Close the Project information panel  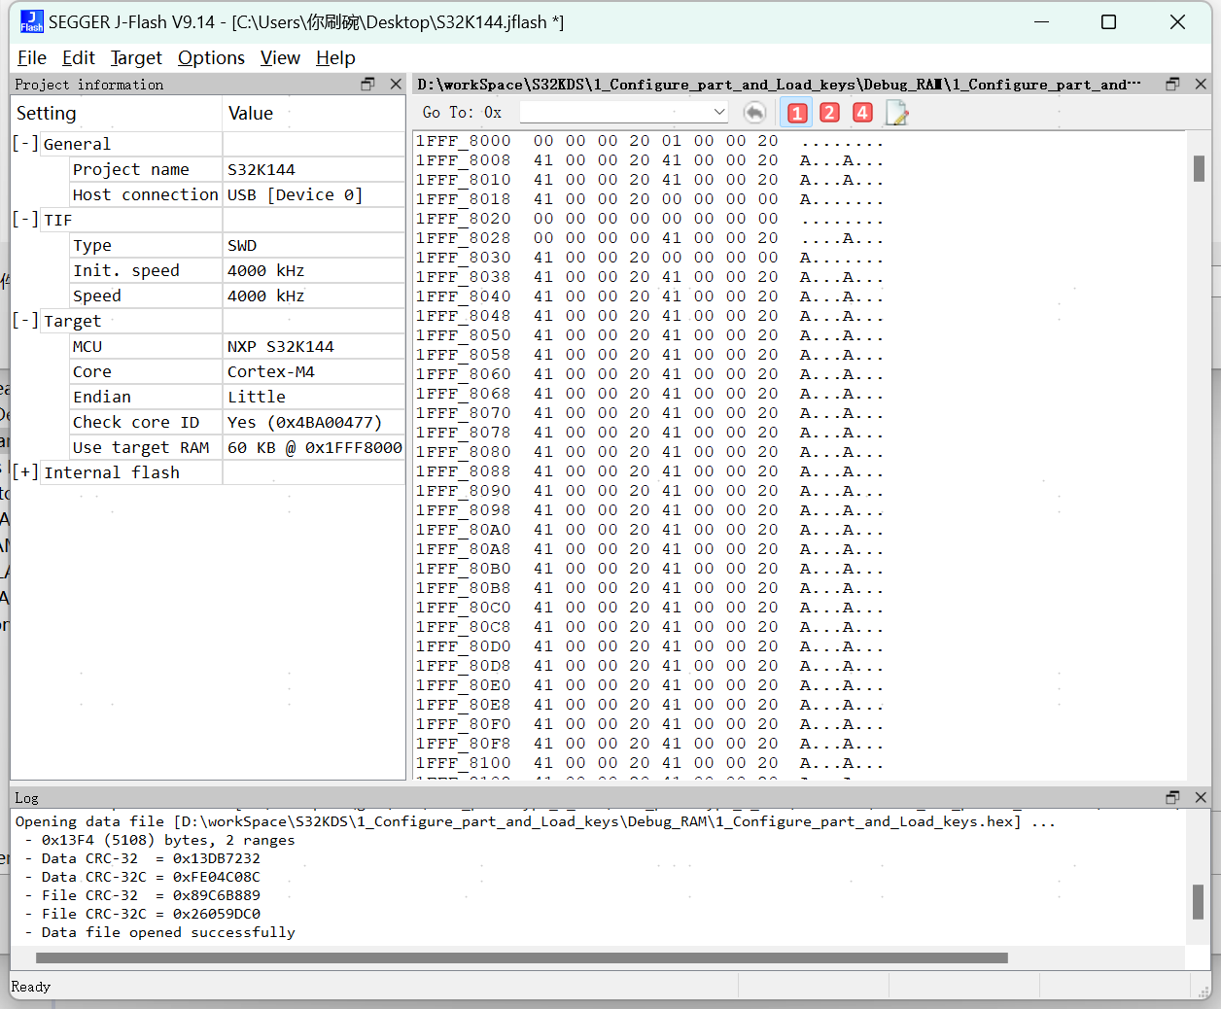[396, 85]
